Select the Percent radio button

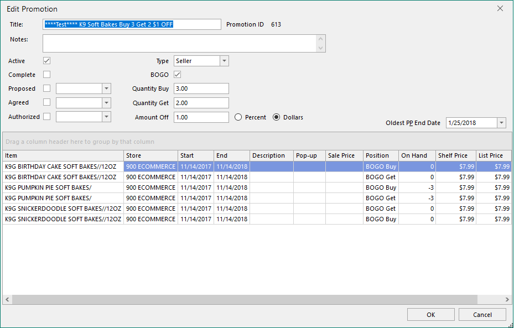(238, 117)
